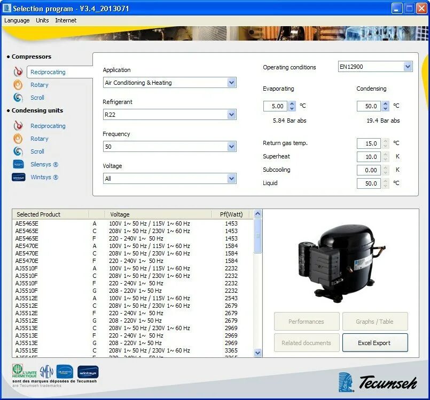Screen dimensions: 430x400
Task: Open Silensys condensing units
Action: [44, 164]
